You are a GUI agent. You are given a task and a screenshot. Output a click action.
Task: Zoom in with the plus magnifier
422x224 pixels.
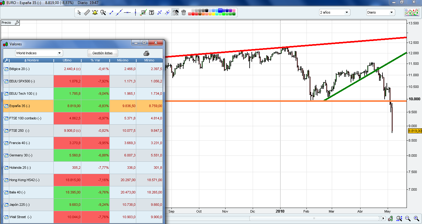pyautogui.click(x=416, y=219)
